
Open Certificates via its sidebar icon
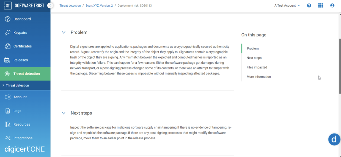click(8, 46)
